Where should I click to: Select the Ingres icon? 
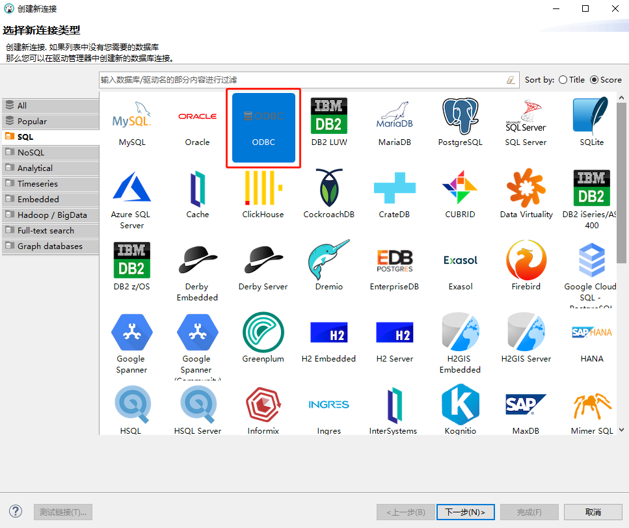coord(329,404)
